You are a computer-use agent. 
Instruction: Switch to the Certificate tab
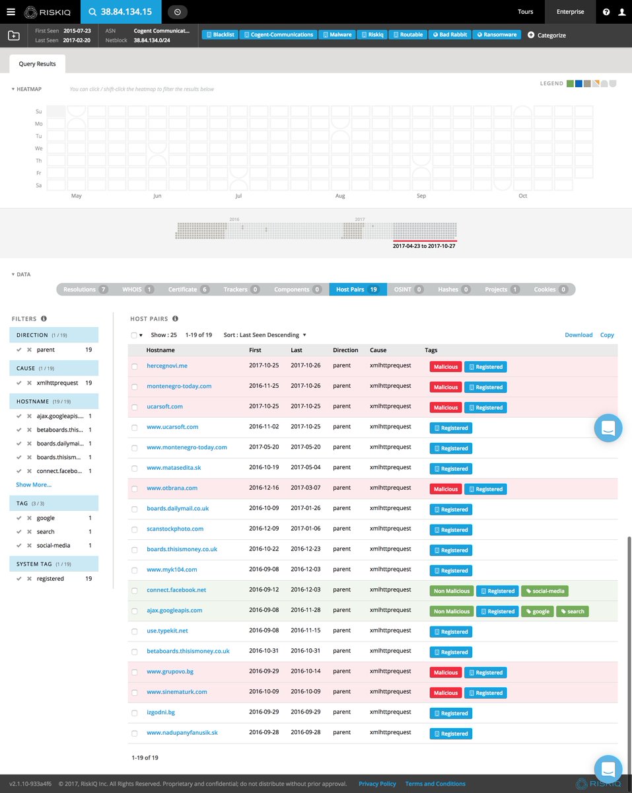(188, 289)
